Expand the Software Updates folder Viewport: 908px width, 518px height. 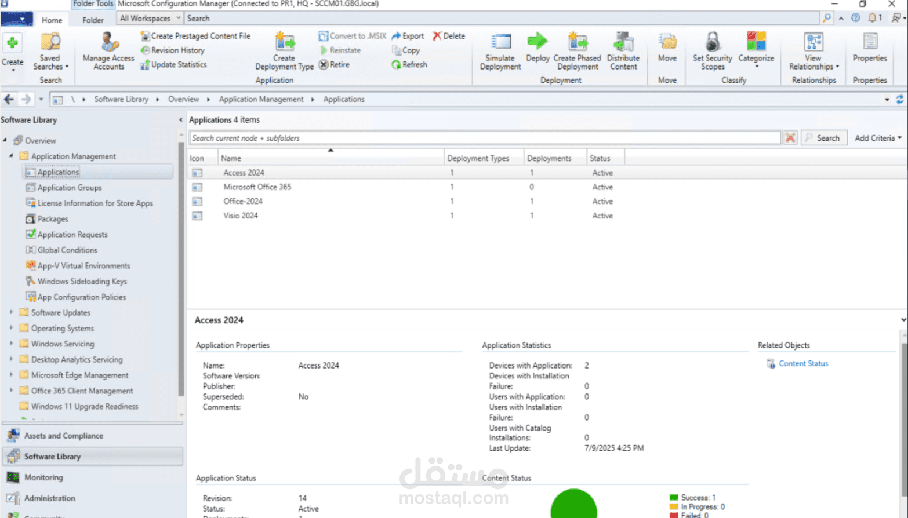pos(11,312)
